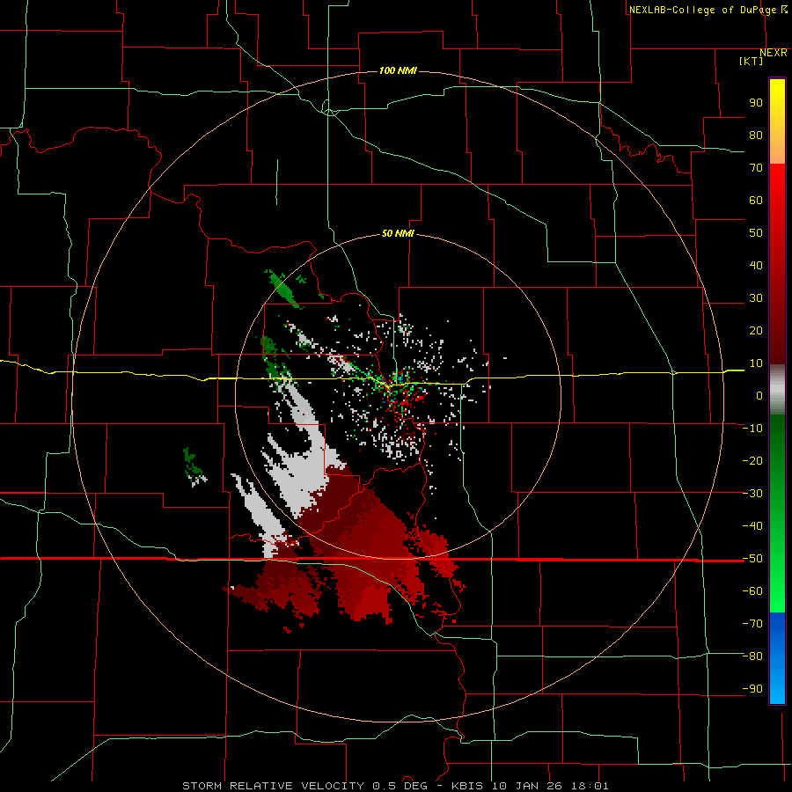Click the -30 value on the velocity scale
792x792 pixels.
(x=752, y=494)
